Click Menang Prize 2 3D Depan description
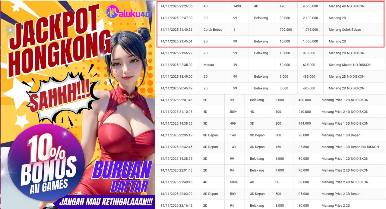386x209 pixels. (341, 194)
